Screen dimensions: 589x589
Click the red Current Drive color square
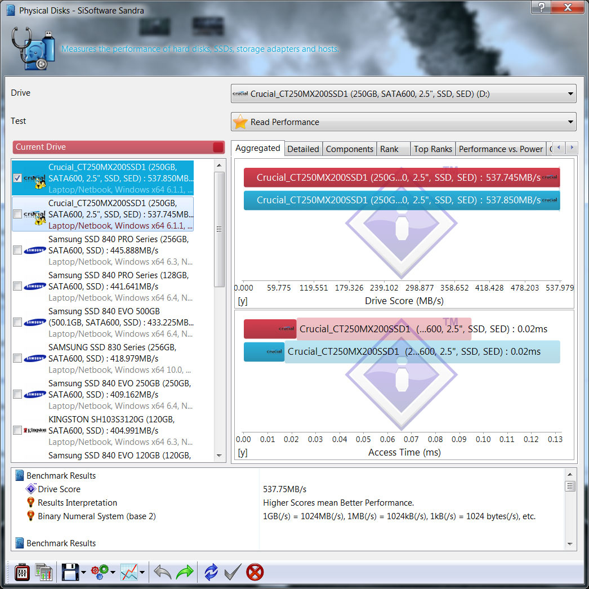218,147
